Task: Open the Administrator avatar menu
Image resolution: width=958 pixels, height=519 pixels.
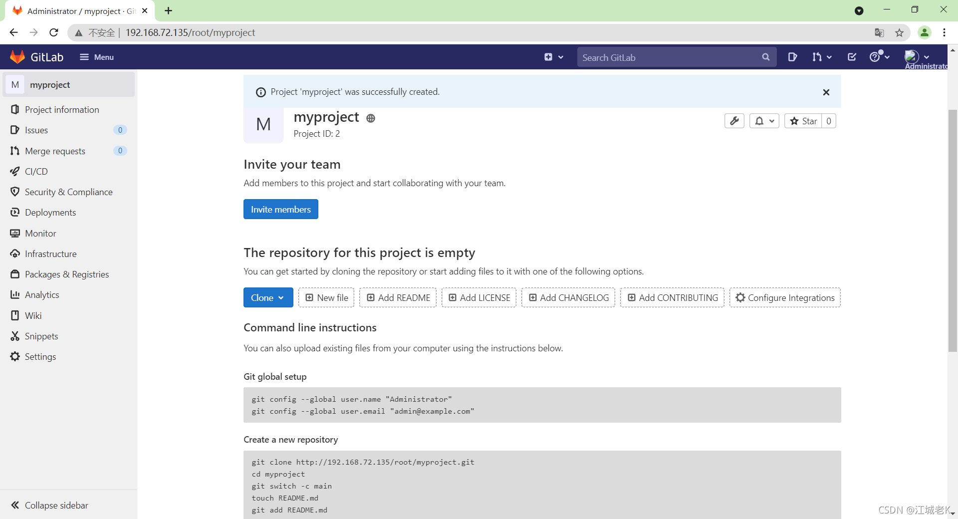Action: tap(917, 56)
